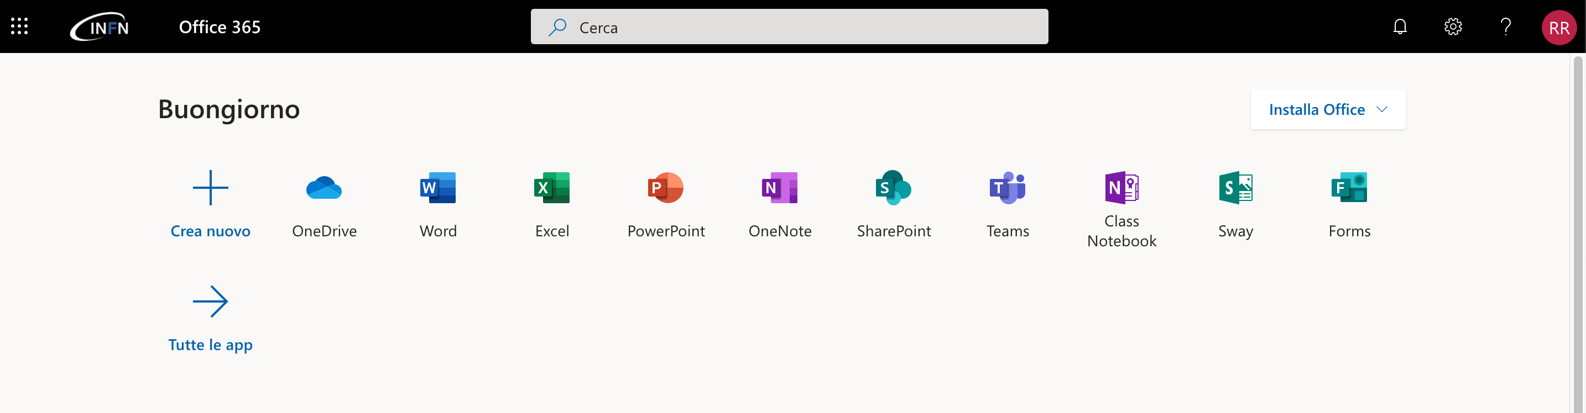This screenshot has height=413, width=1586.
Task: Open the notifications bell
Action: click(x=1400, y=27)
